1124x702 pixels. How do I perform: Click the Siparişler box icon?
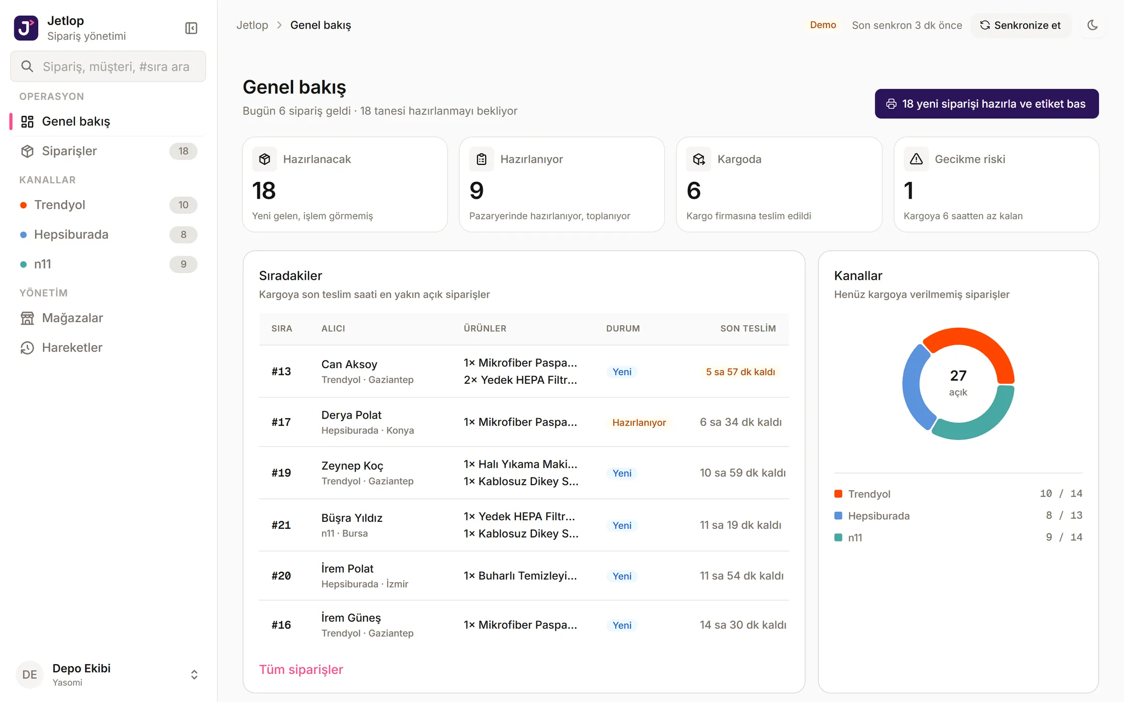[27, 151]
